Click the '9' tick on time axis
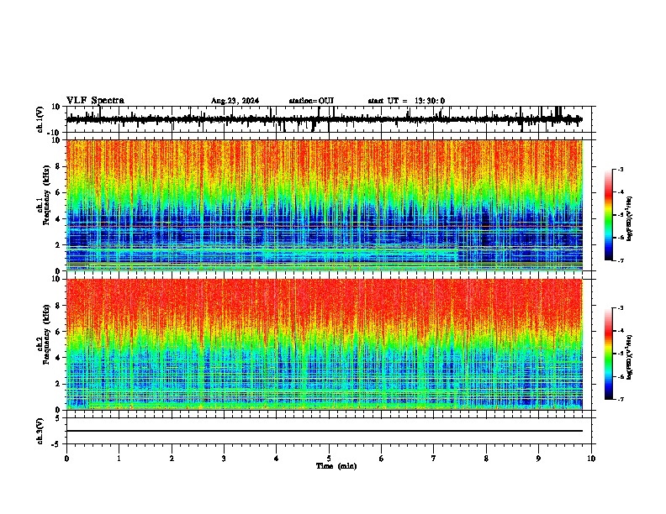Image resolution: width=666 pixels, height=514 pixels. tap(538, 459)
